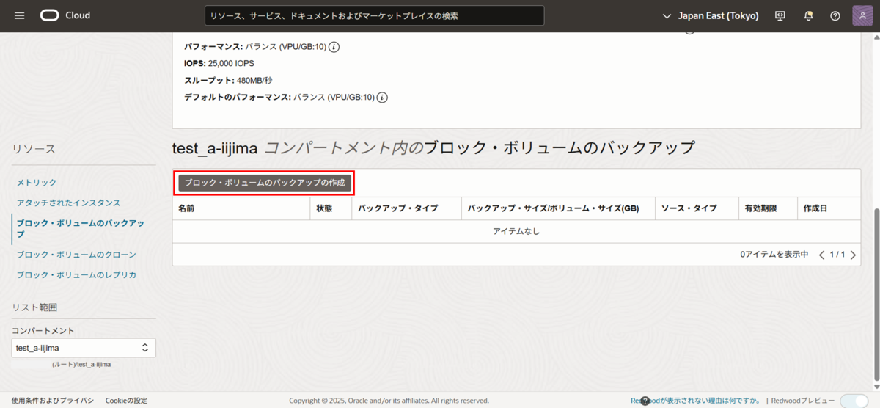Click the アイテムなし empty table message
This screenshot has height=408, width=880.
tap(516, 231)
